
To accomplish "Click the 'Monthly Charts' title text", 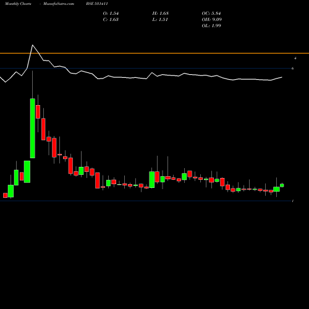I will [x=18, y=4].
